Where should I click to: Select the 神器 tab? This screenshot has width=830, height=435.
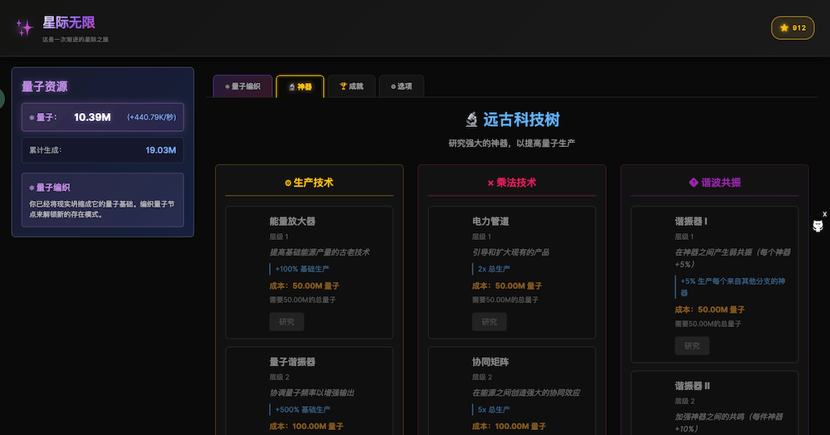tap(300, 86)
